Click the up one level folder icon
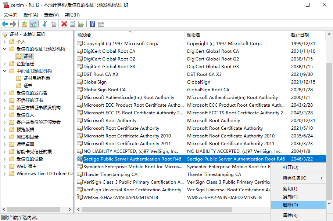Screen dimensions: 333x221 25,24
